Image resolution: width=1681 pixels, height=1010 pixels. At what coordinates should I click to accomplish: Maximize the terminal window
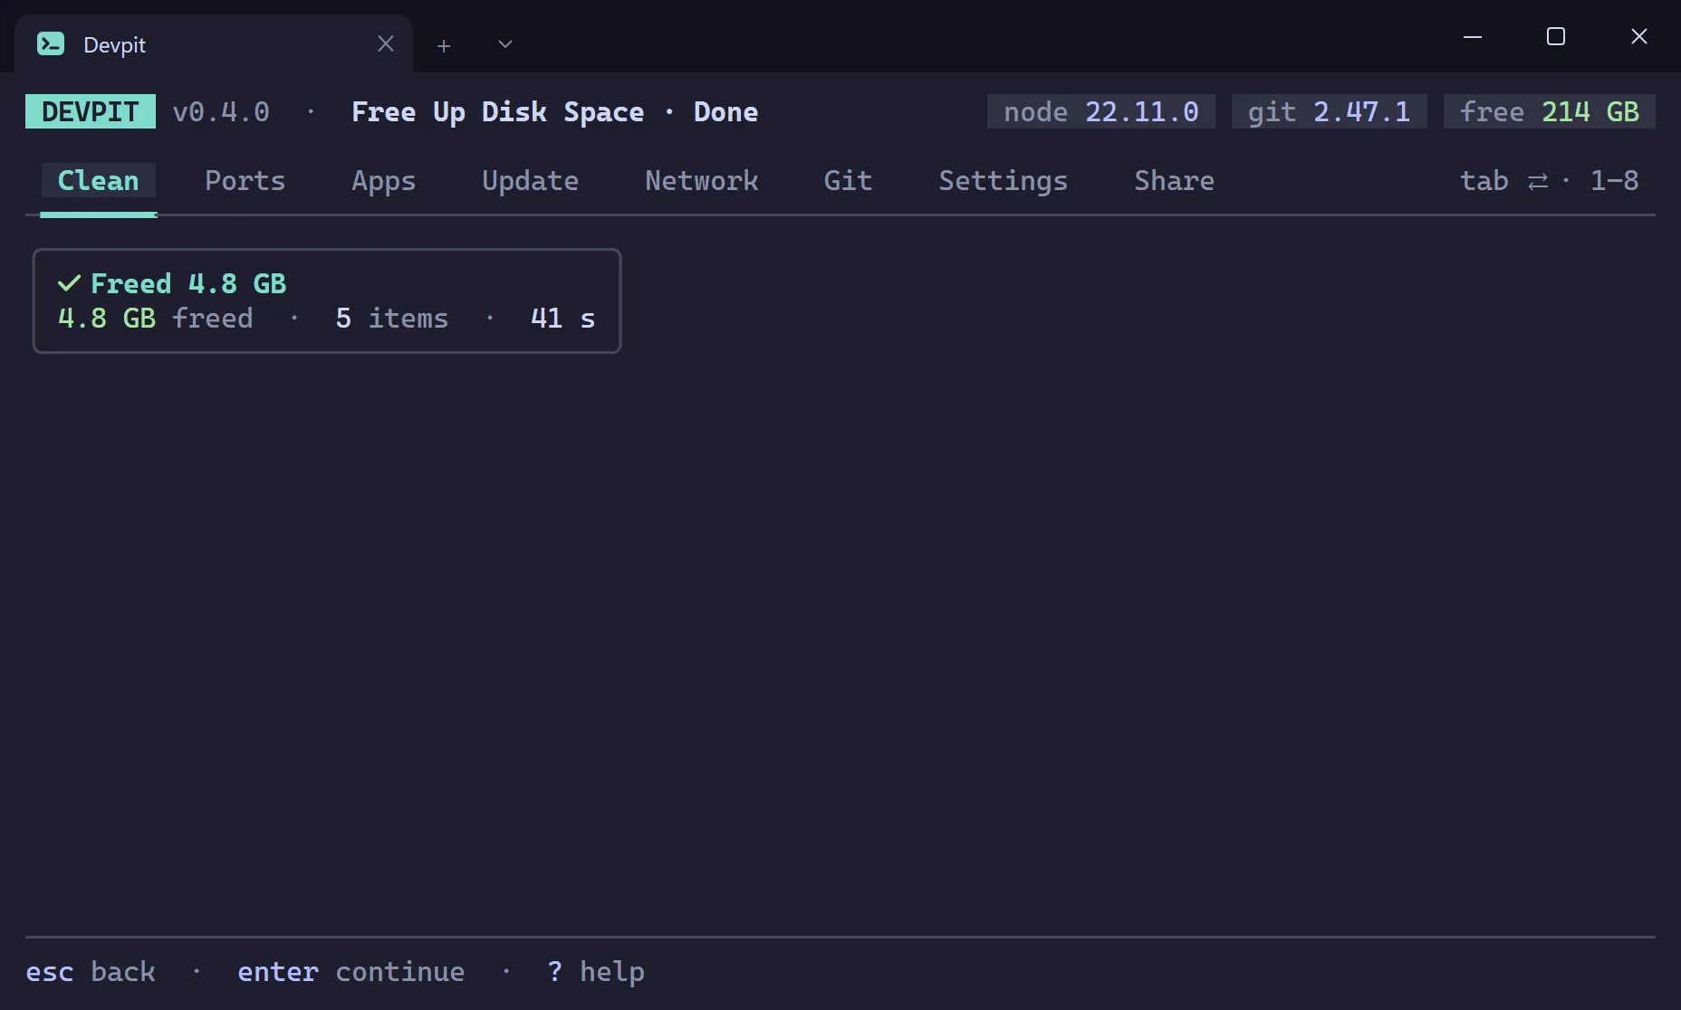click(1556, 36)
